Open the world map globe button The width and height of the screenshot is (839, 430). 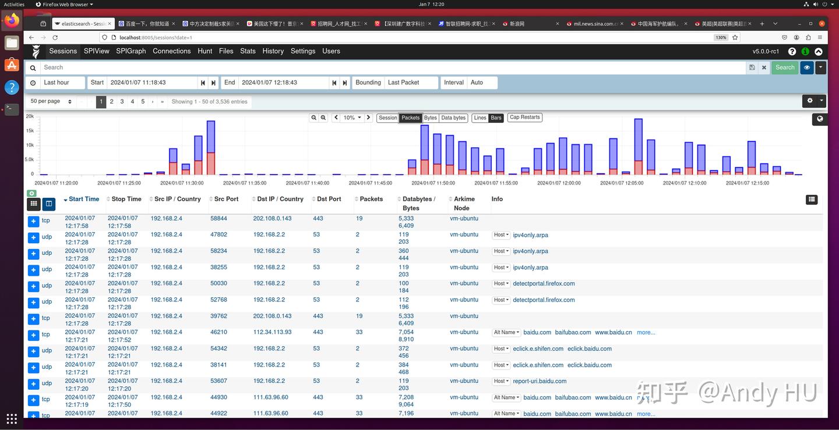coord(820,119)
